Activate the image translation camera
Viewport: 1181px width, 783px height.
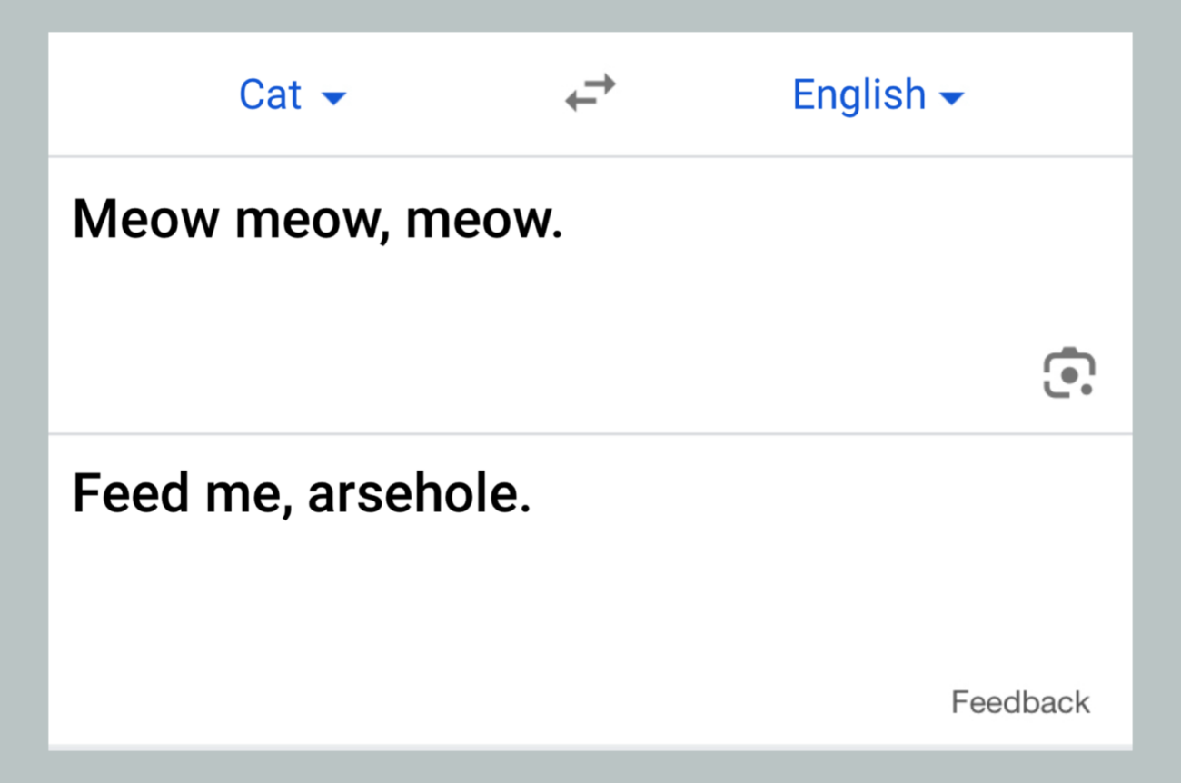click(1069, 372)
